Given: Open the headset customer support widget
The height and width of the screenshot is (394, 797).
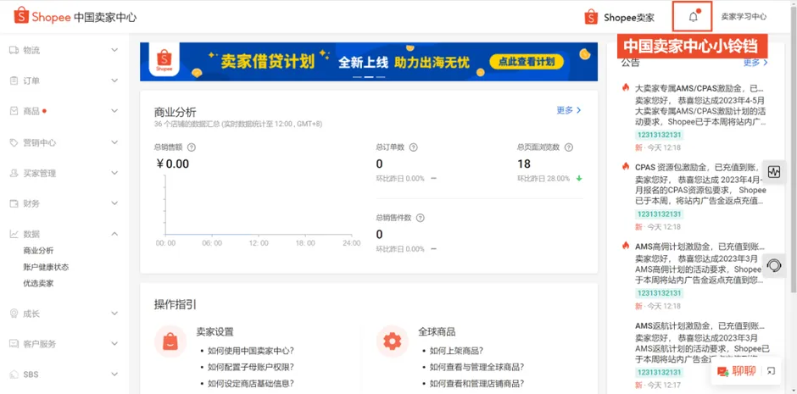Looking at the screenshot, I should tap(774, 265).
